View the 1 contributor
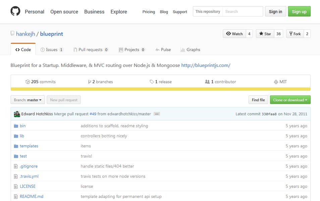This screenshot has width=320, height=201. pyautogui.click(x=220, y=82)
